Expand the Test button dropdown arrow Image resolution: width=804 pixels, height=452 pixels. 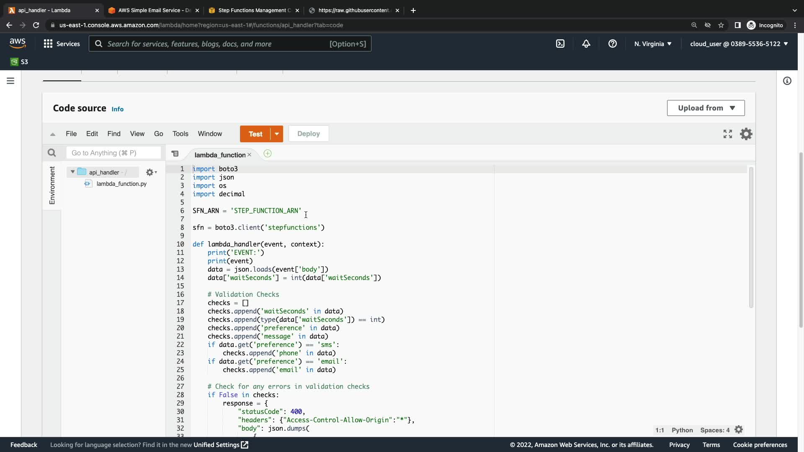pos(277,134)
